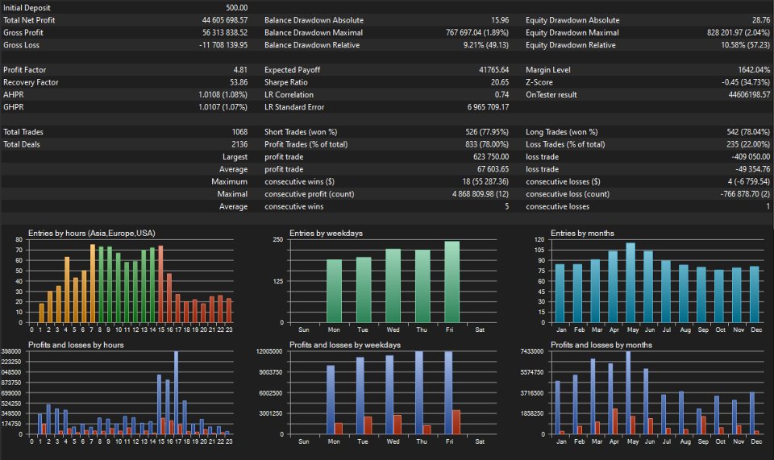Click consecutive losses value 4 (-6 759.54)
Viewport: 774px width, 460px height.
[x=748, y=182]
